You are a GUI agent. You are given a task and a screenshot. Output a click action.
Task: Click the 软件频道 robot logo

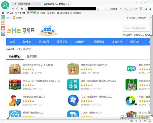[x=48, y=30]
